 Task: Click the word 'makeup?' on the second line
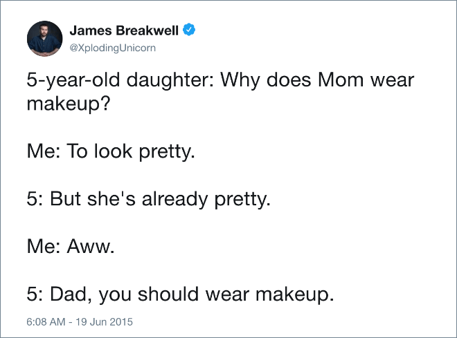tap(69, 104)
